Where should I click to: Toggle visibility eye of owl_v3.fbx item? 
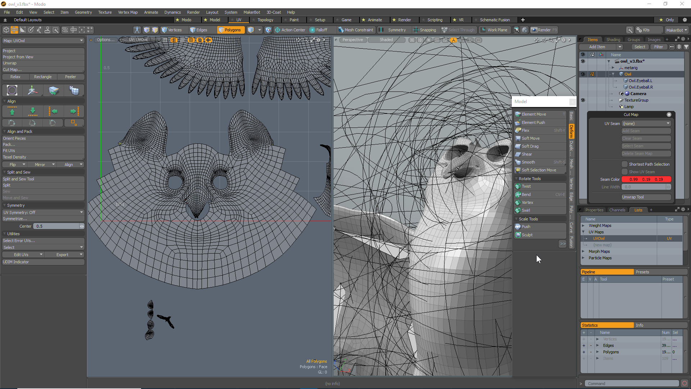point(583,61)
